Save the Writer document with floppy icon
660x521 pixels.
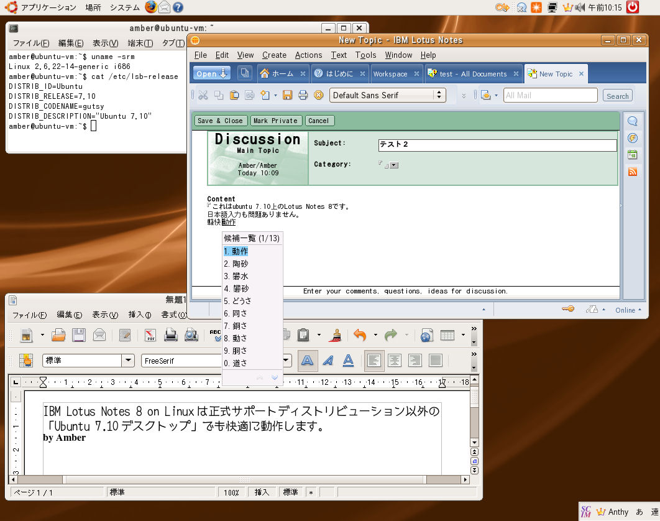(x=79, y=335)
